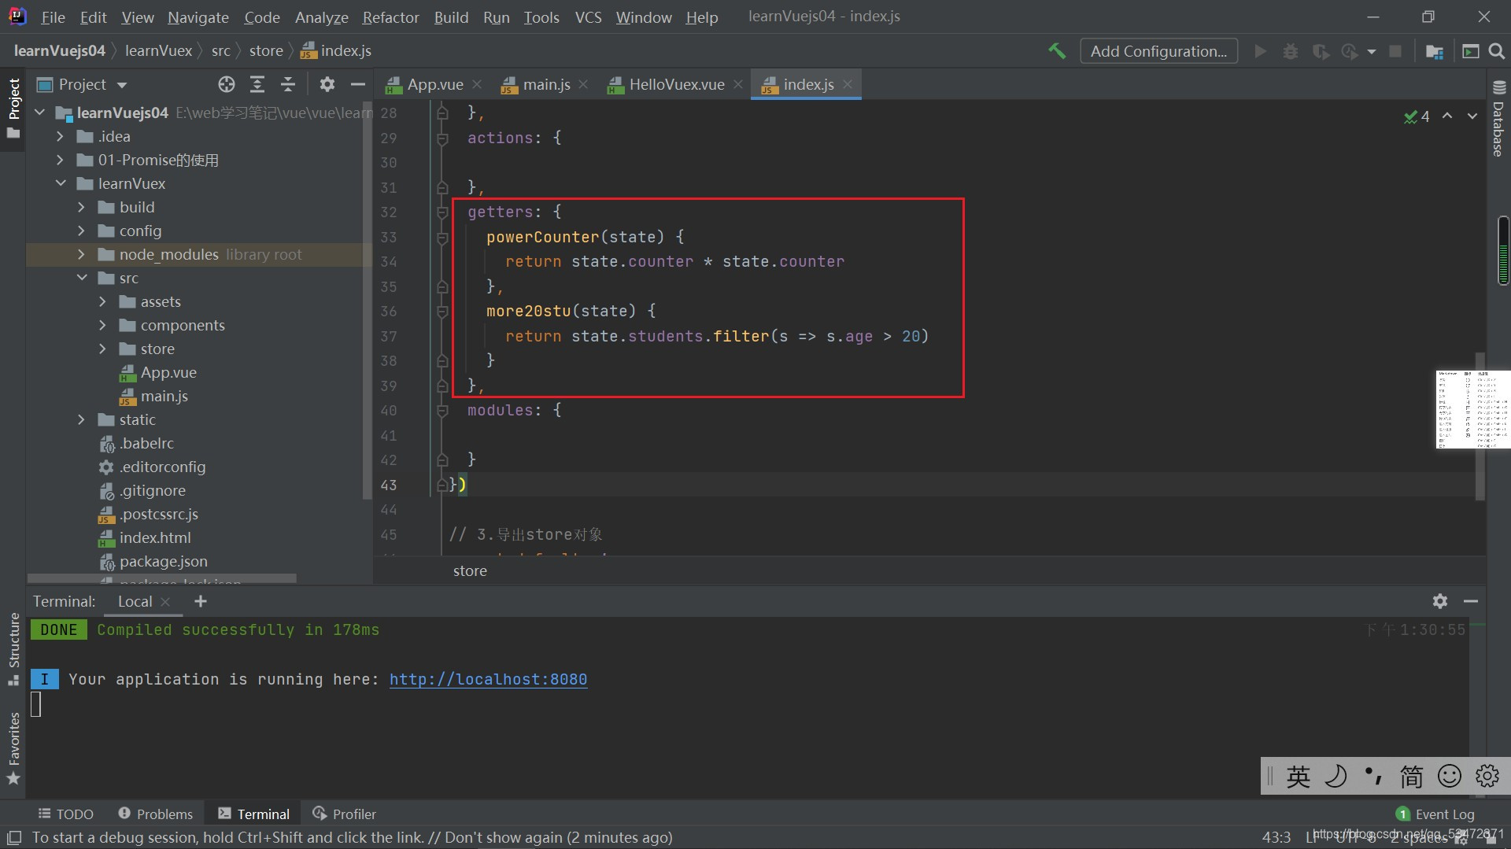Click the Select Opened File target icon

pos(227,84)
